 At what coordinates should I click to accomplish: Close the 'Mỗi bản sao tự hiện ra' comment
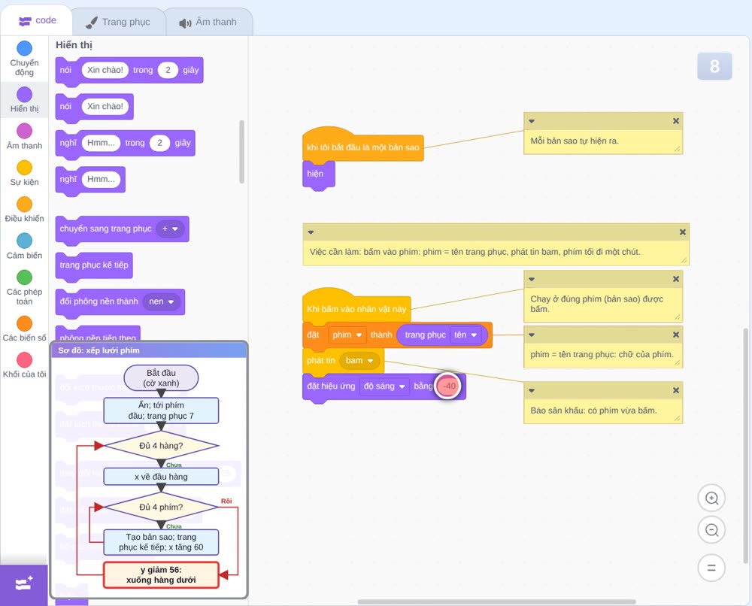[676, 121]
